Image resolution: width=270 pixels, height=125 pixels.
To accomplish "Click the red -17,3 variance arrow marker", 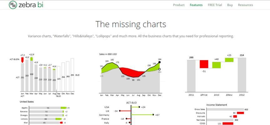I will (x=22, y=60).
